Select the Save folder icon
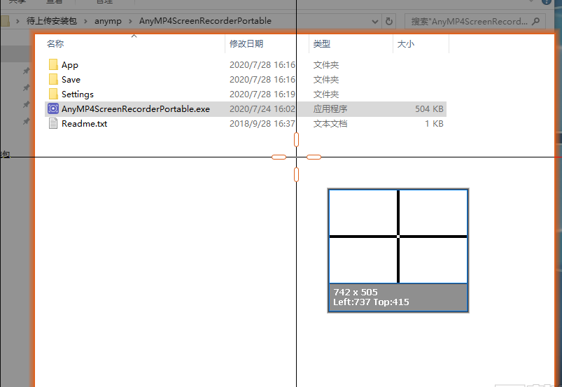Viewport: 562px width, 387px height. pos(53,80)
